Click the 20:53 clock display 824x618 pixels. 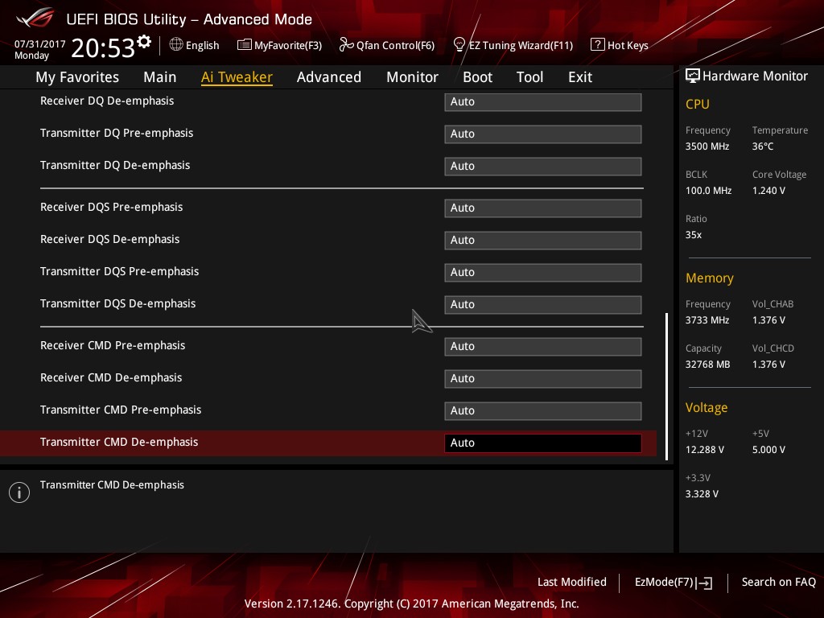[103, 47]
